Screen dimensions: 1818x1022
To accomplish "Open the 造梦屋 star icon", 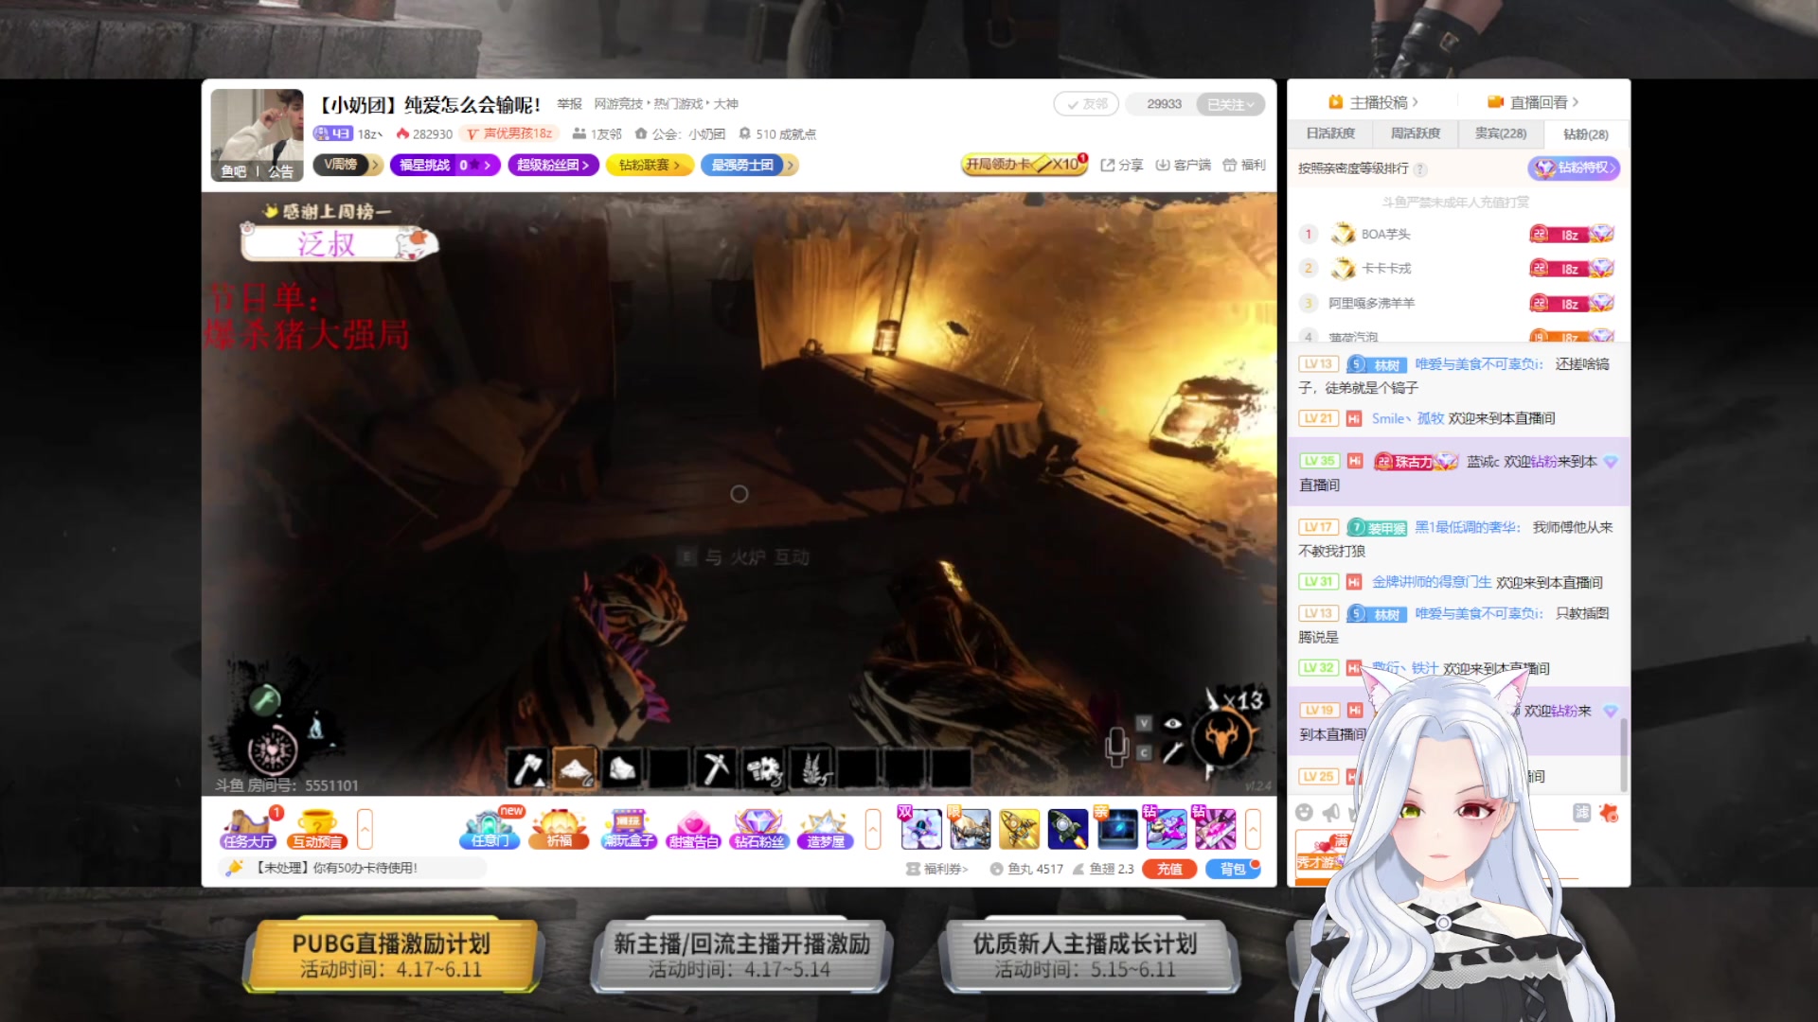I will [826, 828].
